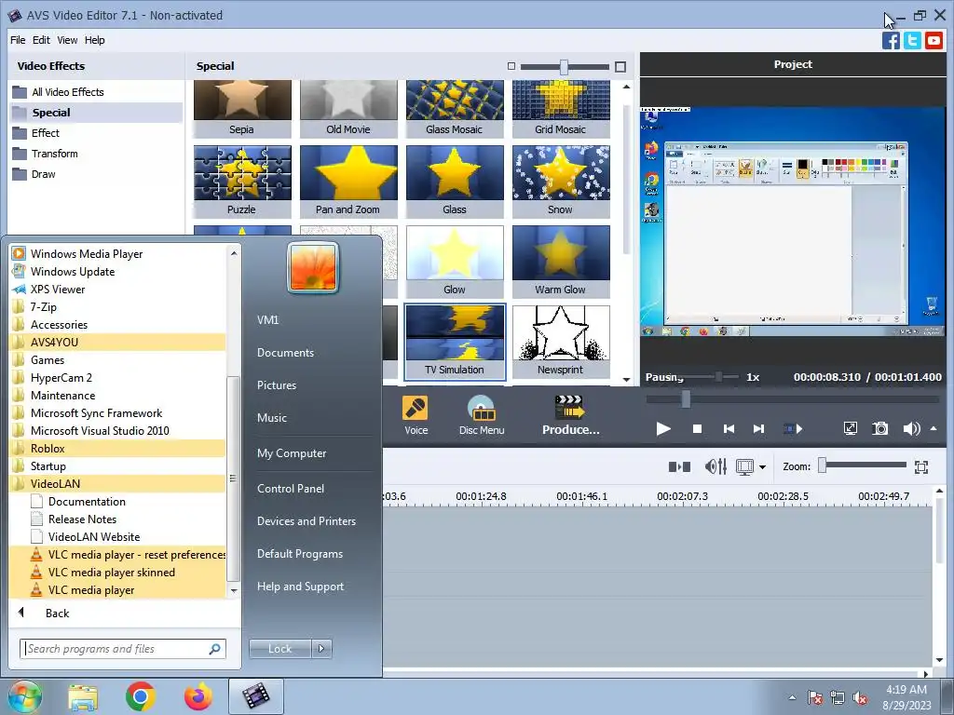This screenshot has width=954, height=715.
Task: Play the project preview
Action: click(x=663, y=429)
